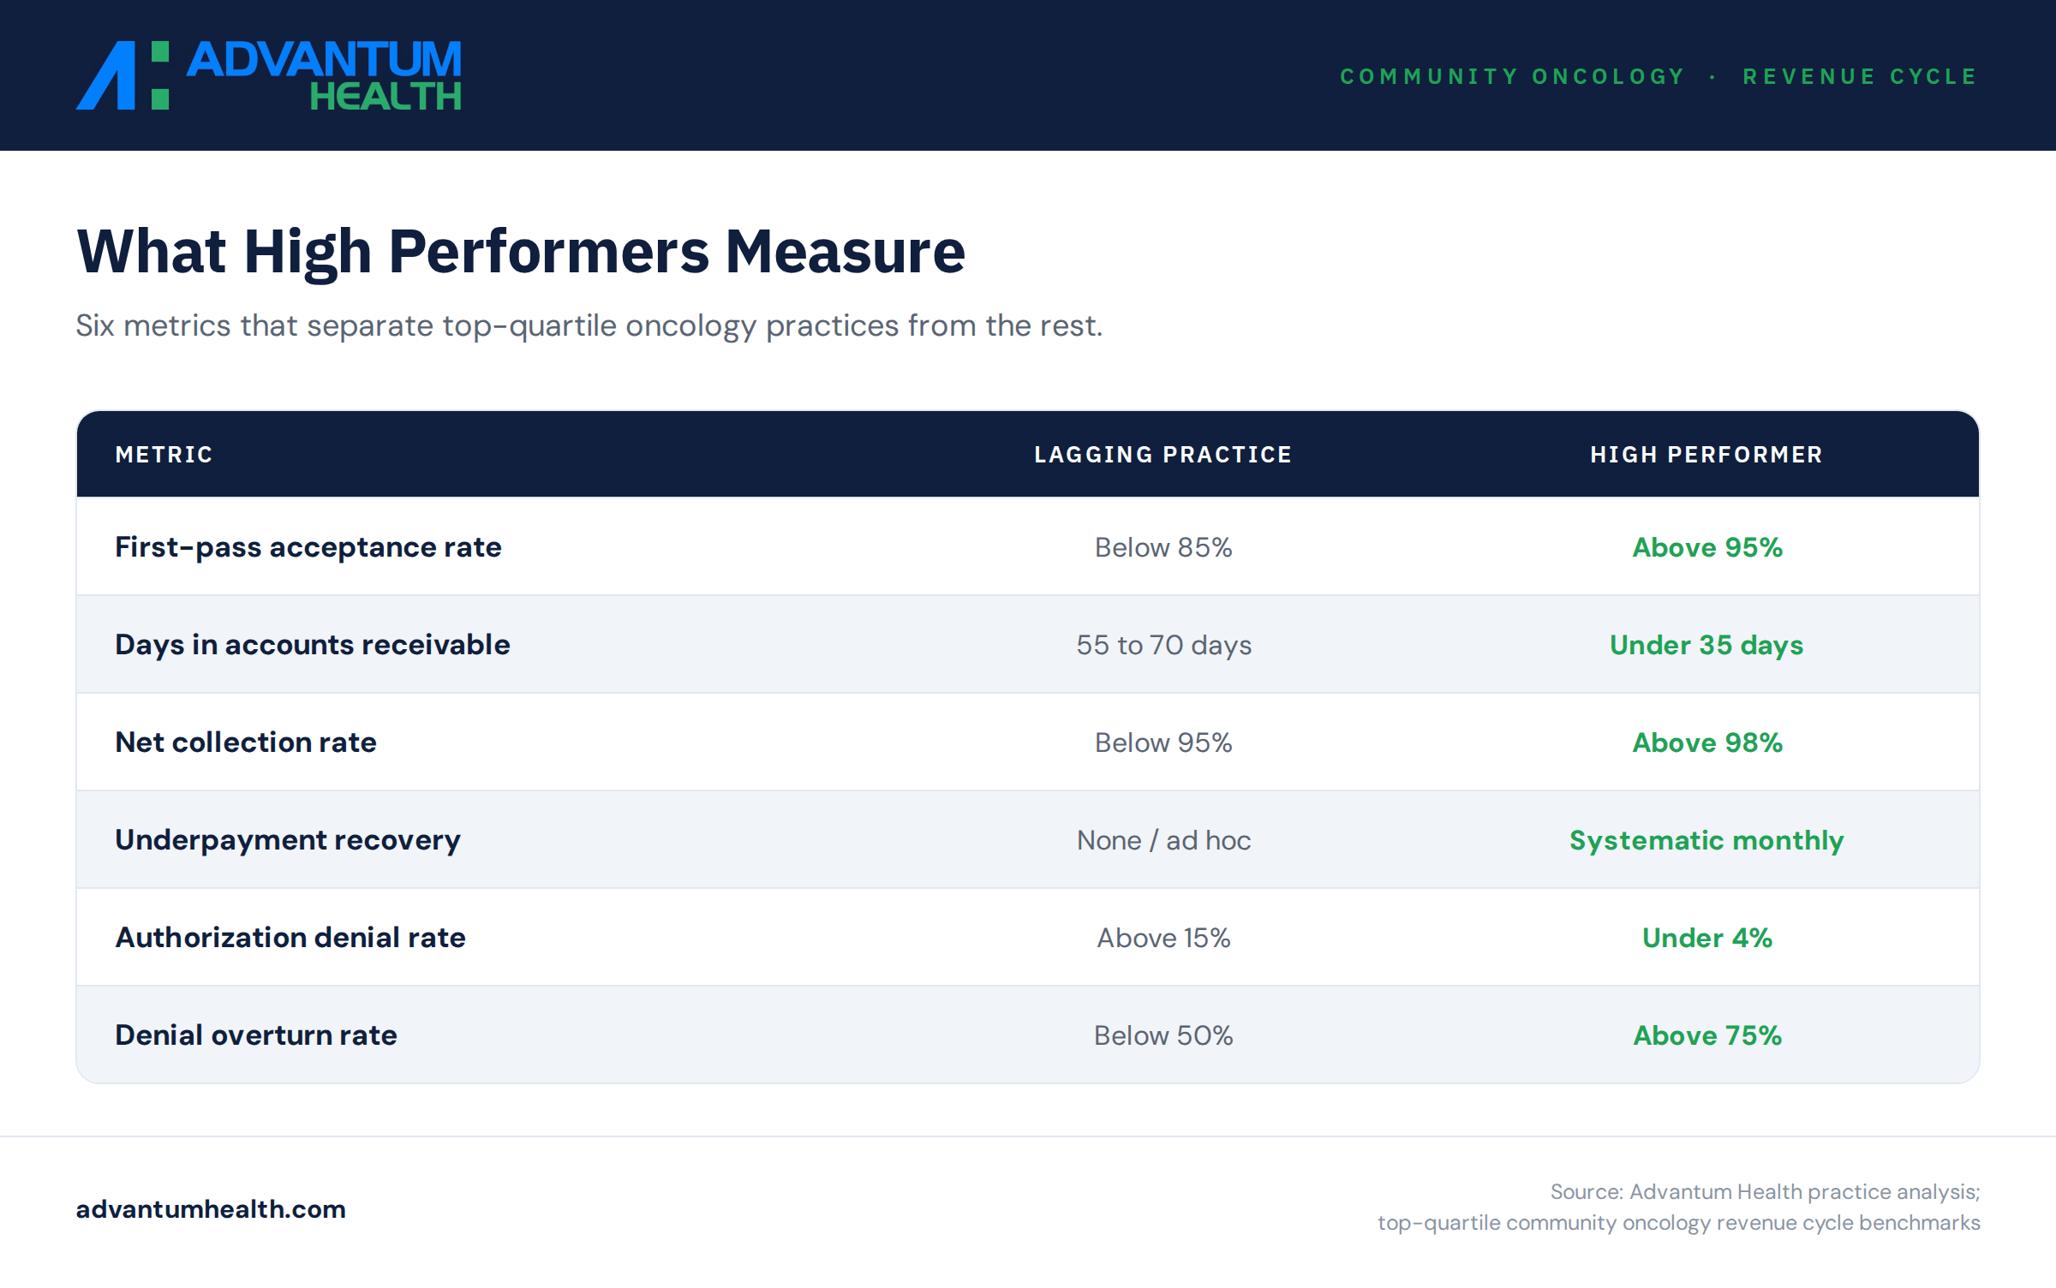Click the 'Systematic monthly' cell
Viewport: 2056px width, 1288px height.
pyautogui.click(x=1706, y=840)
